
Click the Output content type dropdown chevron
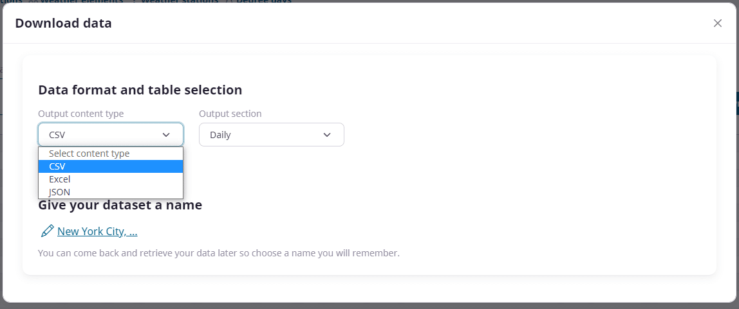click(166, 135)
